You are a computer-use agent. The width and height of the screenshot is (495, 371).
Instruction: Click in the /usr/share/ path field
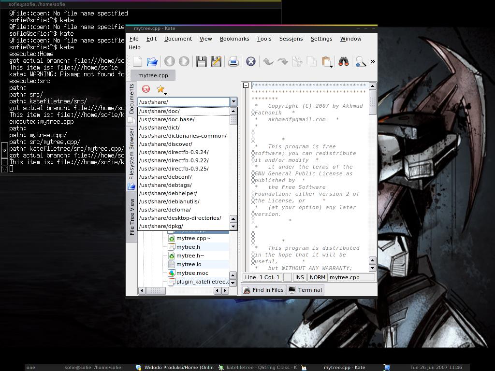tap(184, 101)
